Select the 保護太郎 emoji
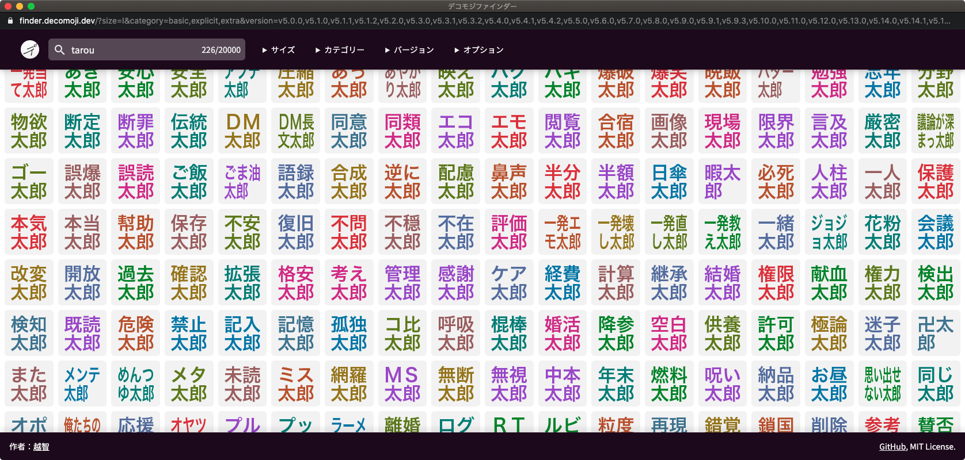Viewport: 965px width, 460px height. click(x=936, y=182)
